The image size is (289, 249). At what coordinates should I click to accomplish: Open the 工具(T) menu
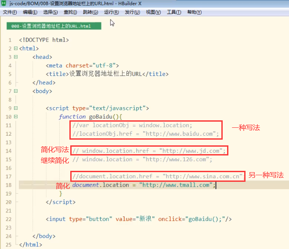point(174,12)
